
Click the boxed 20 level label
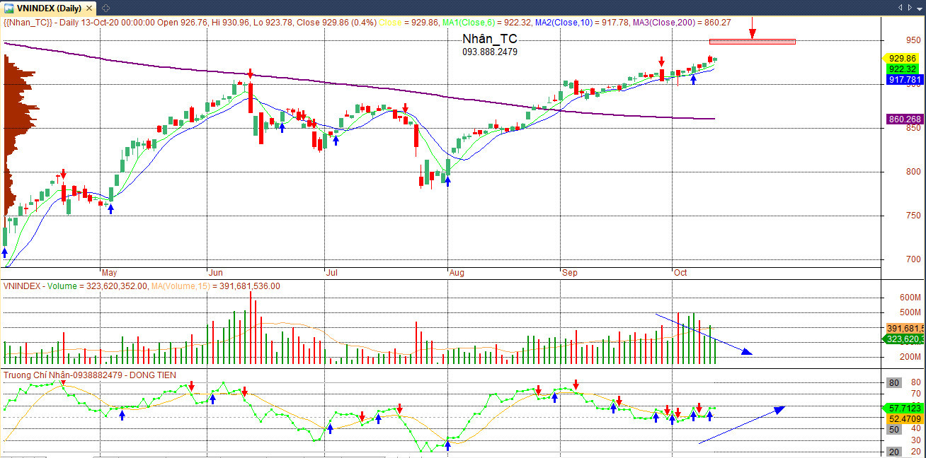pos(894,452)
